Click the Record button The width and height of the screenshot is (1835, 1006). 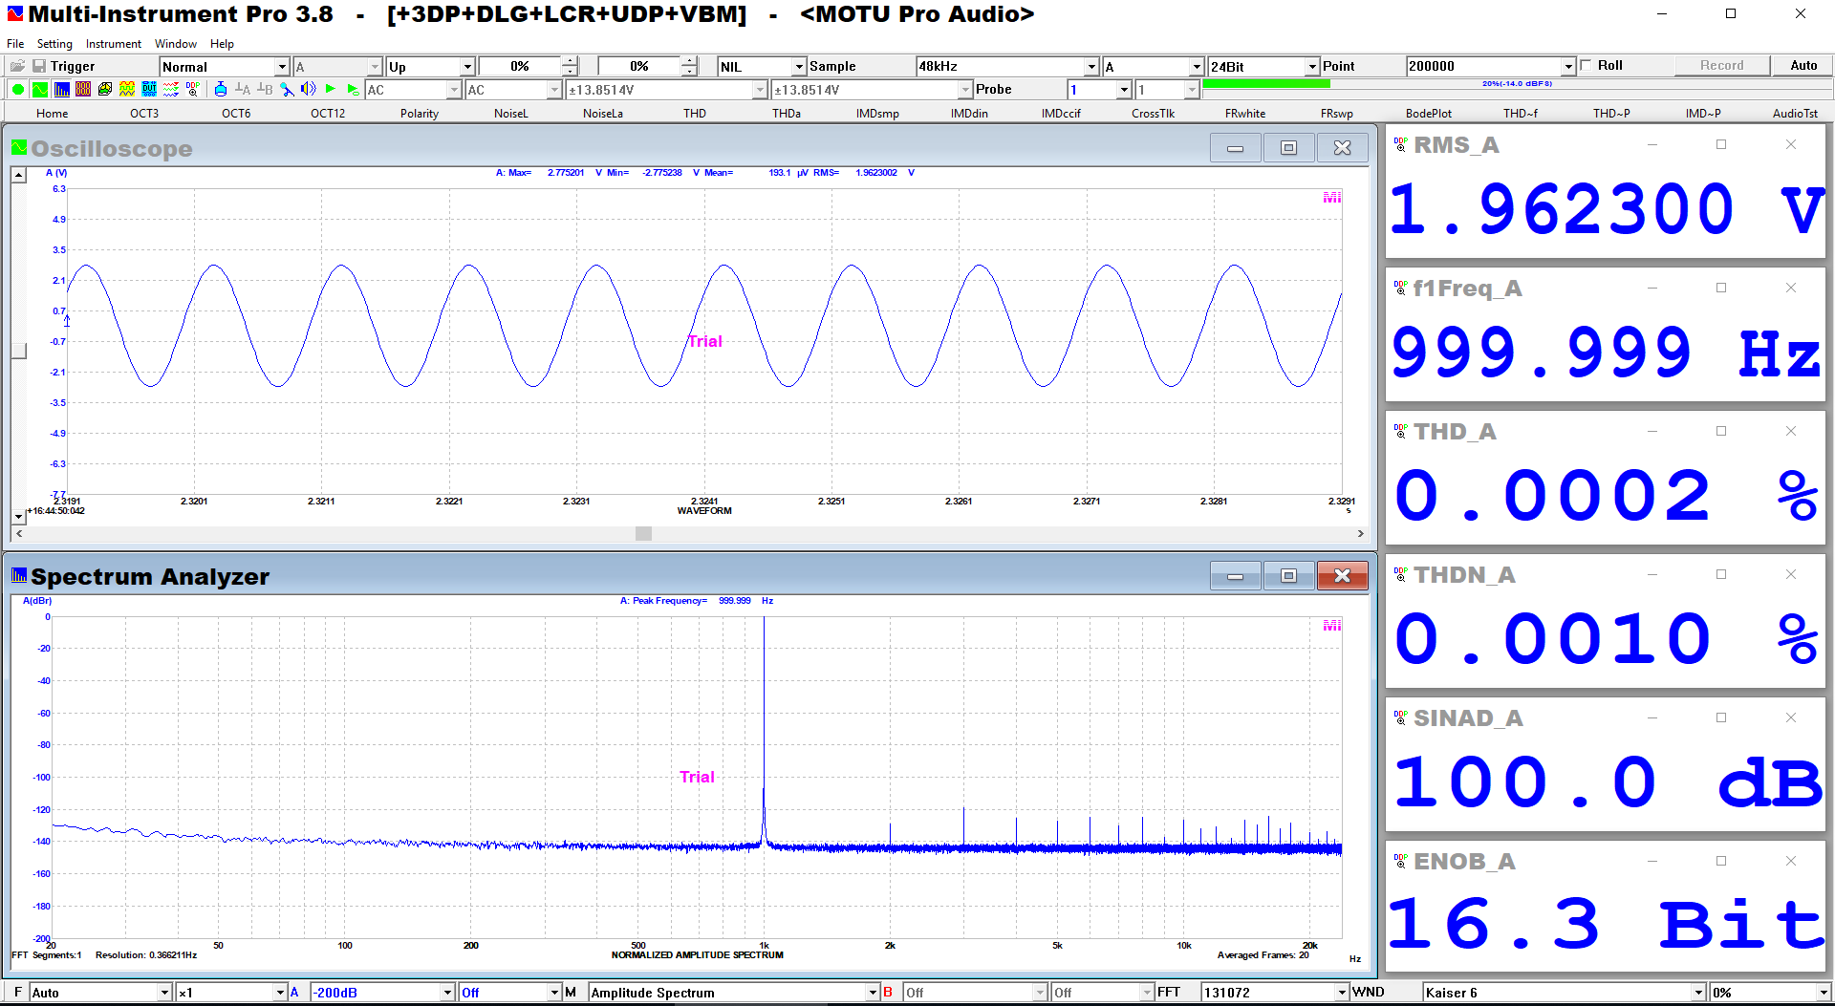click(x=1721, y=65)
